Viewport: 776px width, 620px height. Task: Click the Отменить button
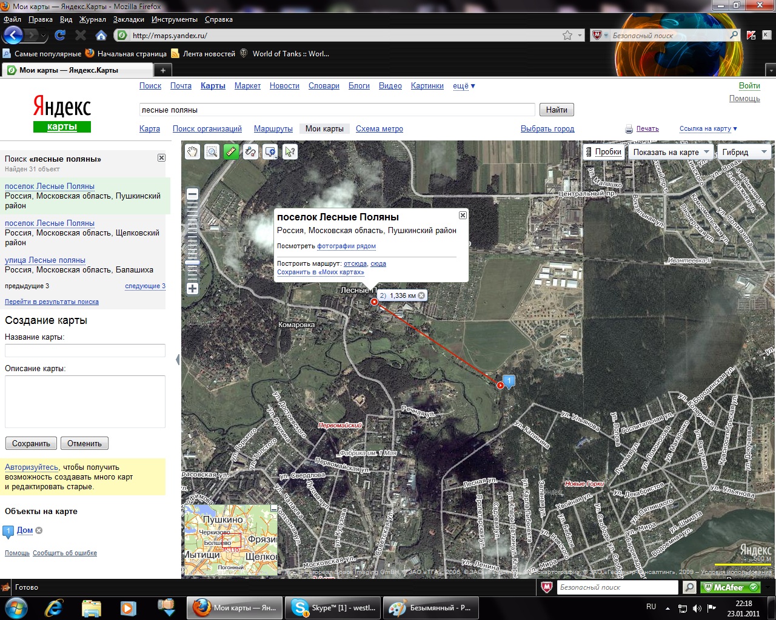click(84, 443)
